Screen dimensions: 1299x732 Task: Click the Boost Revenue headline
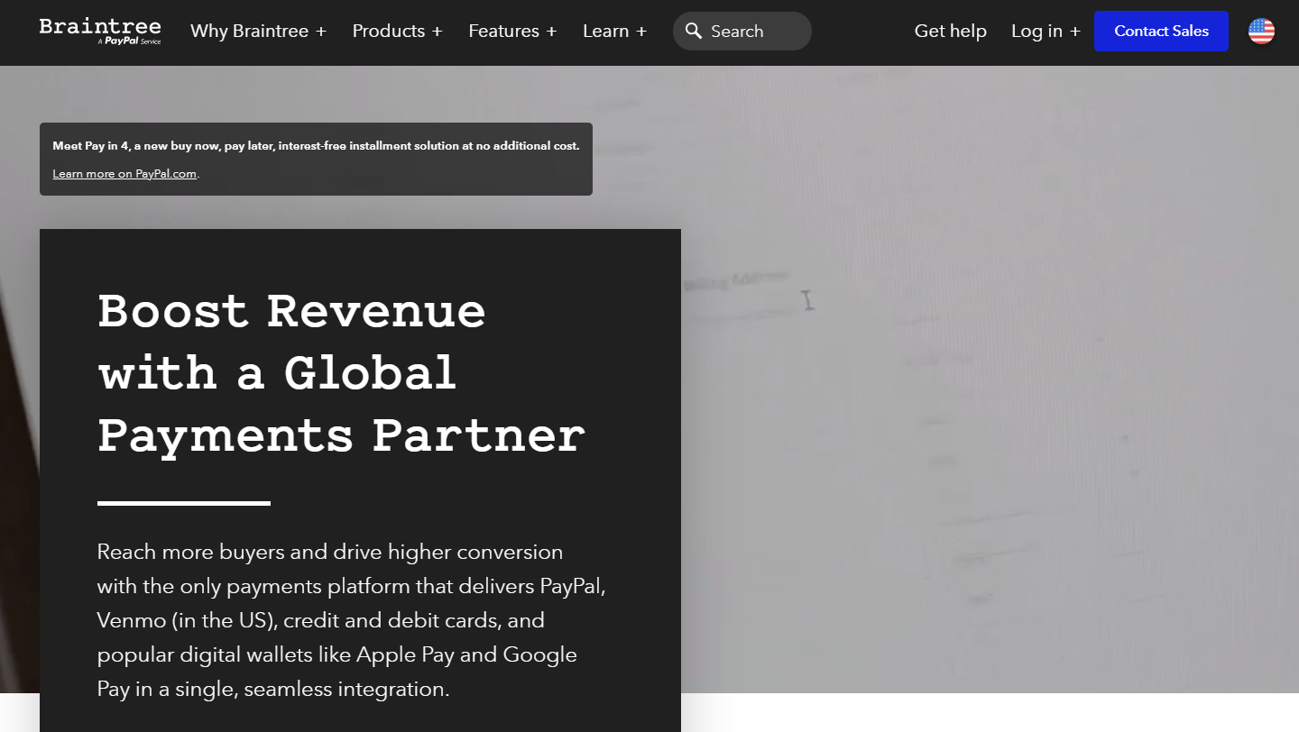[341, 373]
